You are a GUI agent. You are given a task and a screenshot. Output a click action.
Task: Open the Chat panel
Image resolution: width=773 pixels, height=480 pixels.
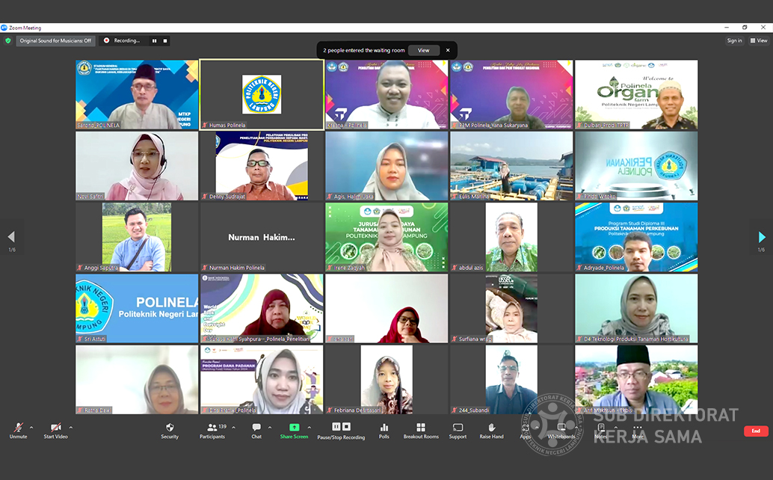[x=256, y=428]
